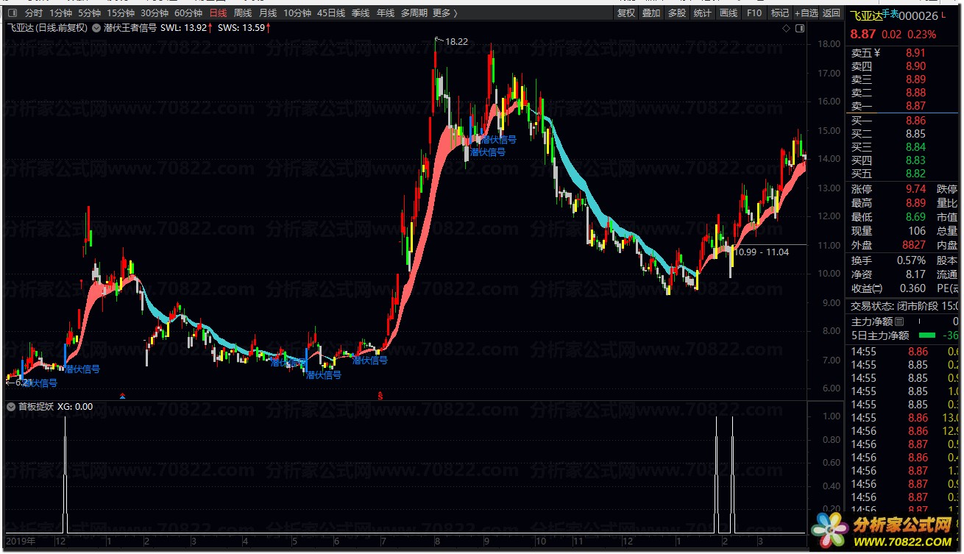Switch to 季线 period
The width and height of the screenshot is (964, 554).
[x=361, y=13]
